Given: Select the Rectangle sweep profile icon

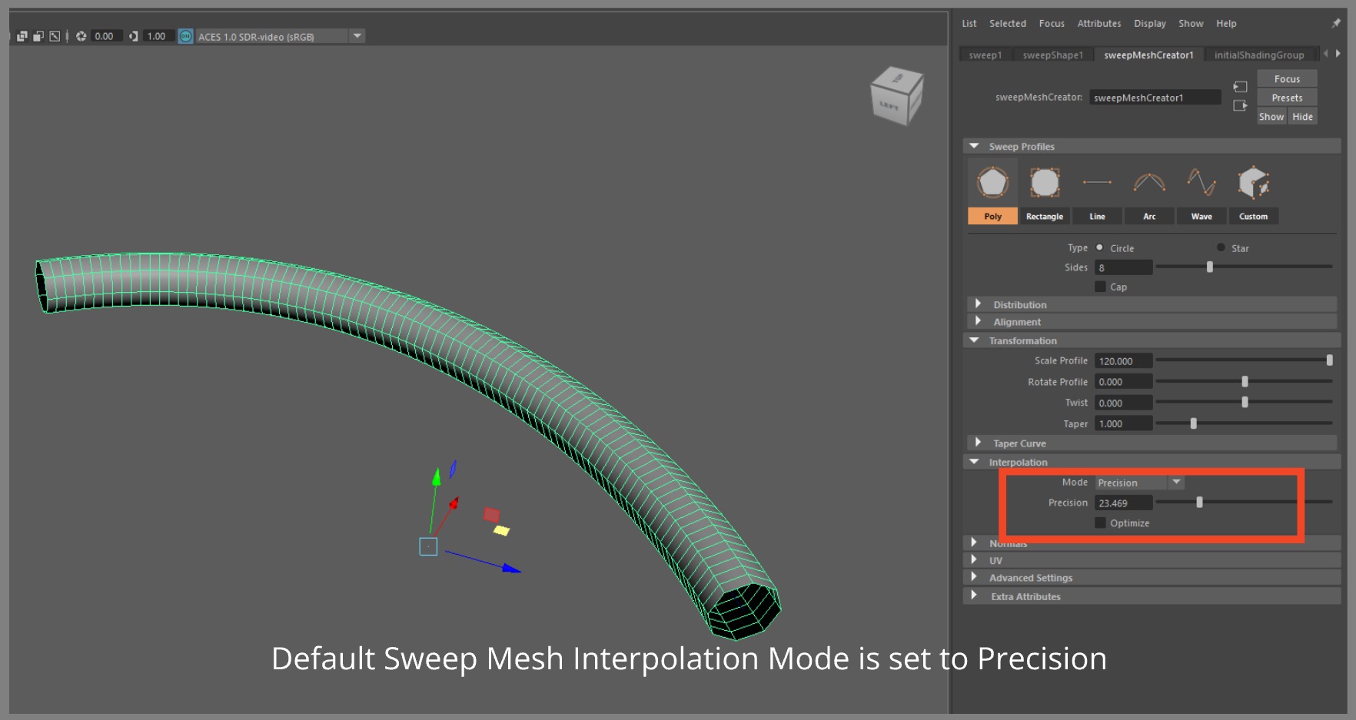Looking at the screenshot, I should click(x=1045, y=184).
